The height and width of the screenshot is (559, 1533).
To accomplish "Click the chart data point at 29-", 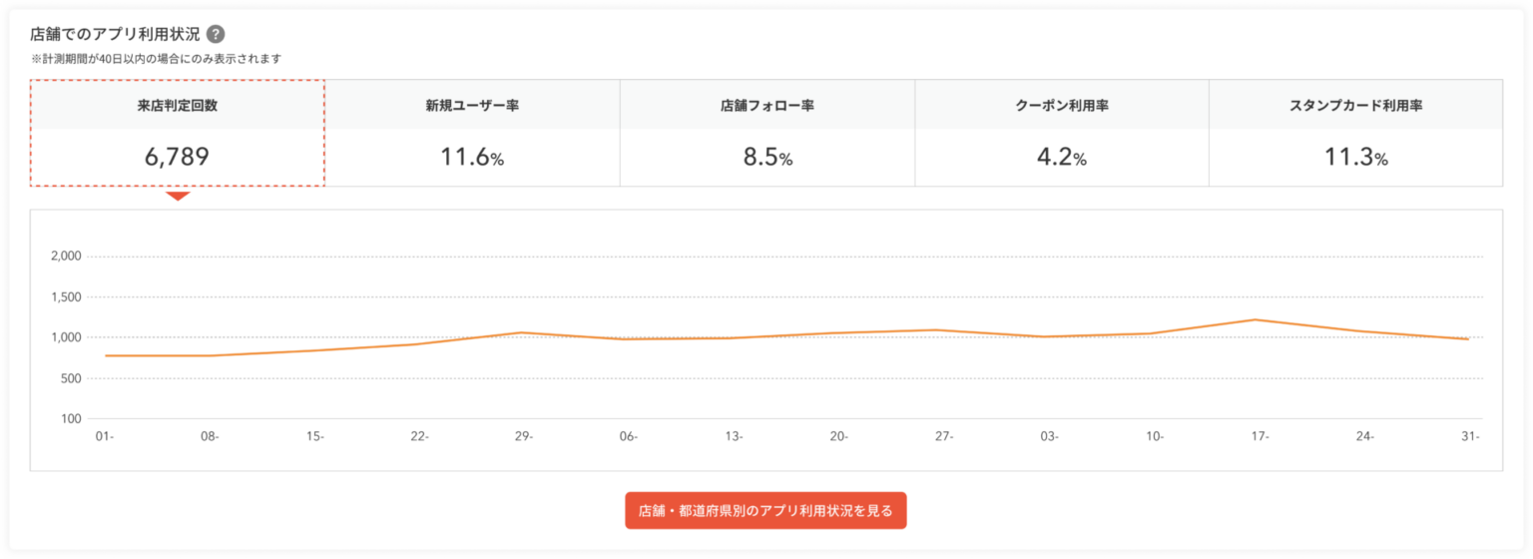I will [x=522, y=332].
